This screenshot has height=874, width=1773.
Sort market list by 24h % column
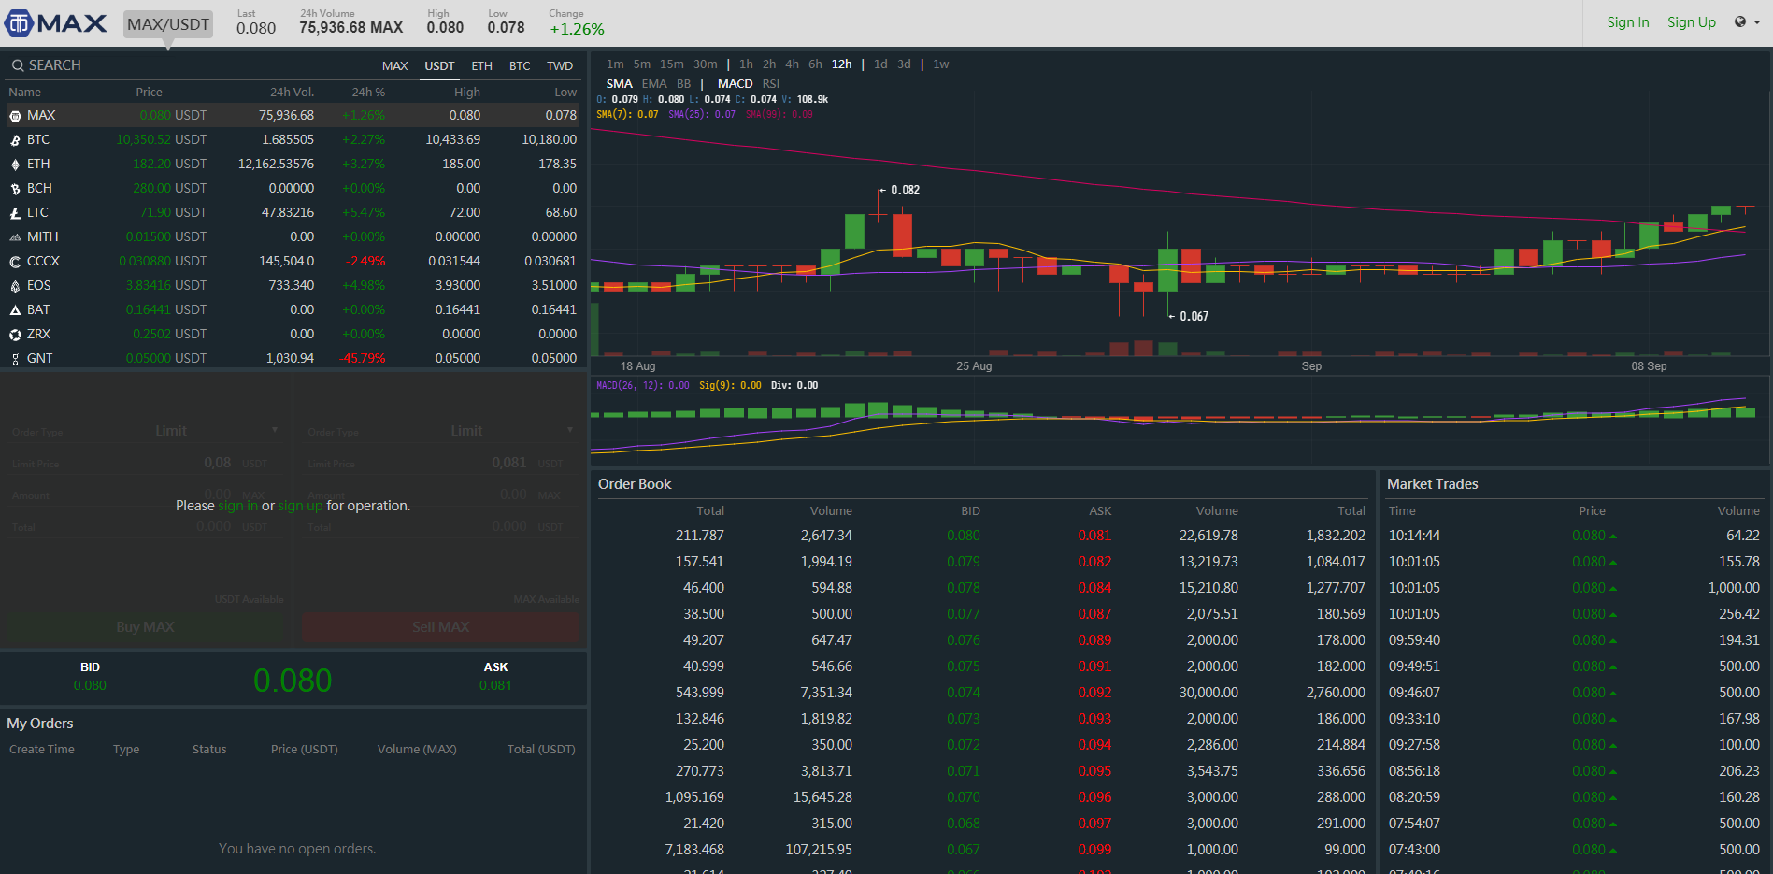(368, 93)
